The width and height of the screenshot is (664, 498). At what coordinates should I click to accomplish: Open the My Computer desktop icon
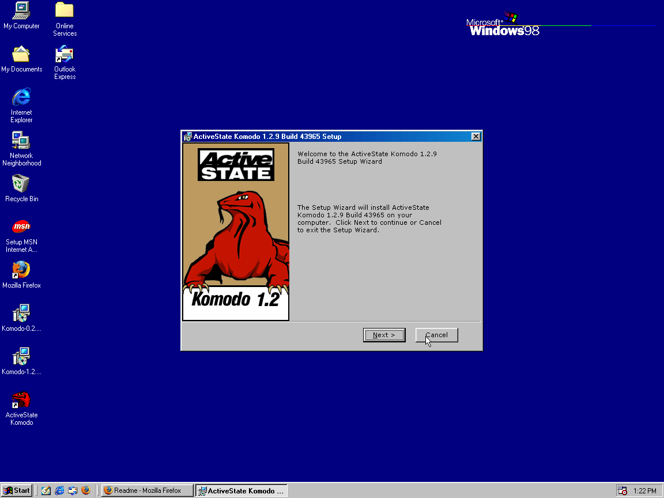pos(21,16)
